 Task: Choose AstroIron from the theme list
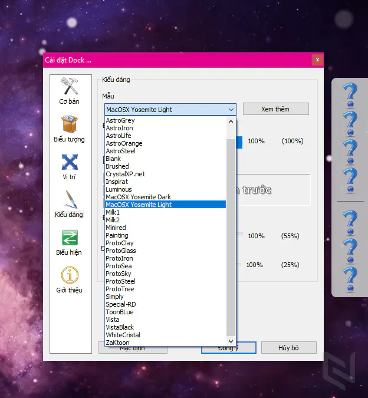tap(165, 128)
